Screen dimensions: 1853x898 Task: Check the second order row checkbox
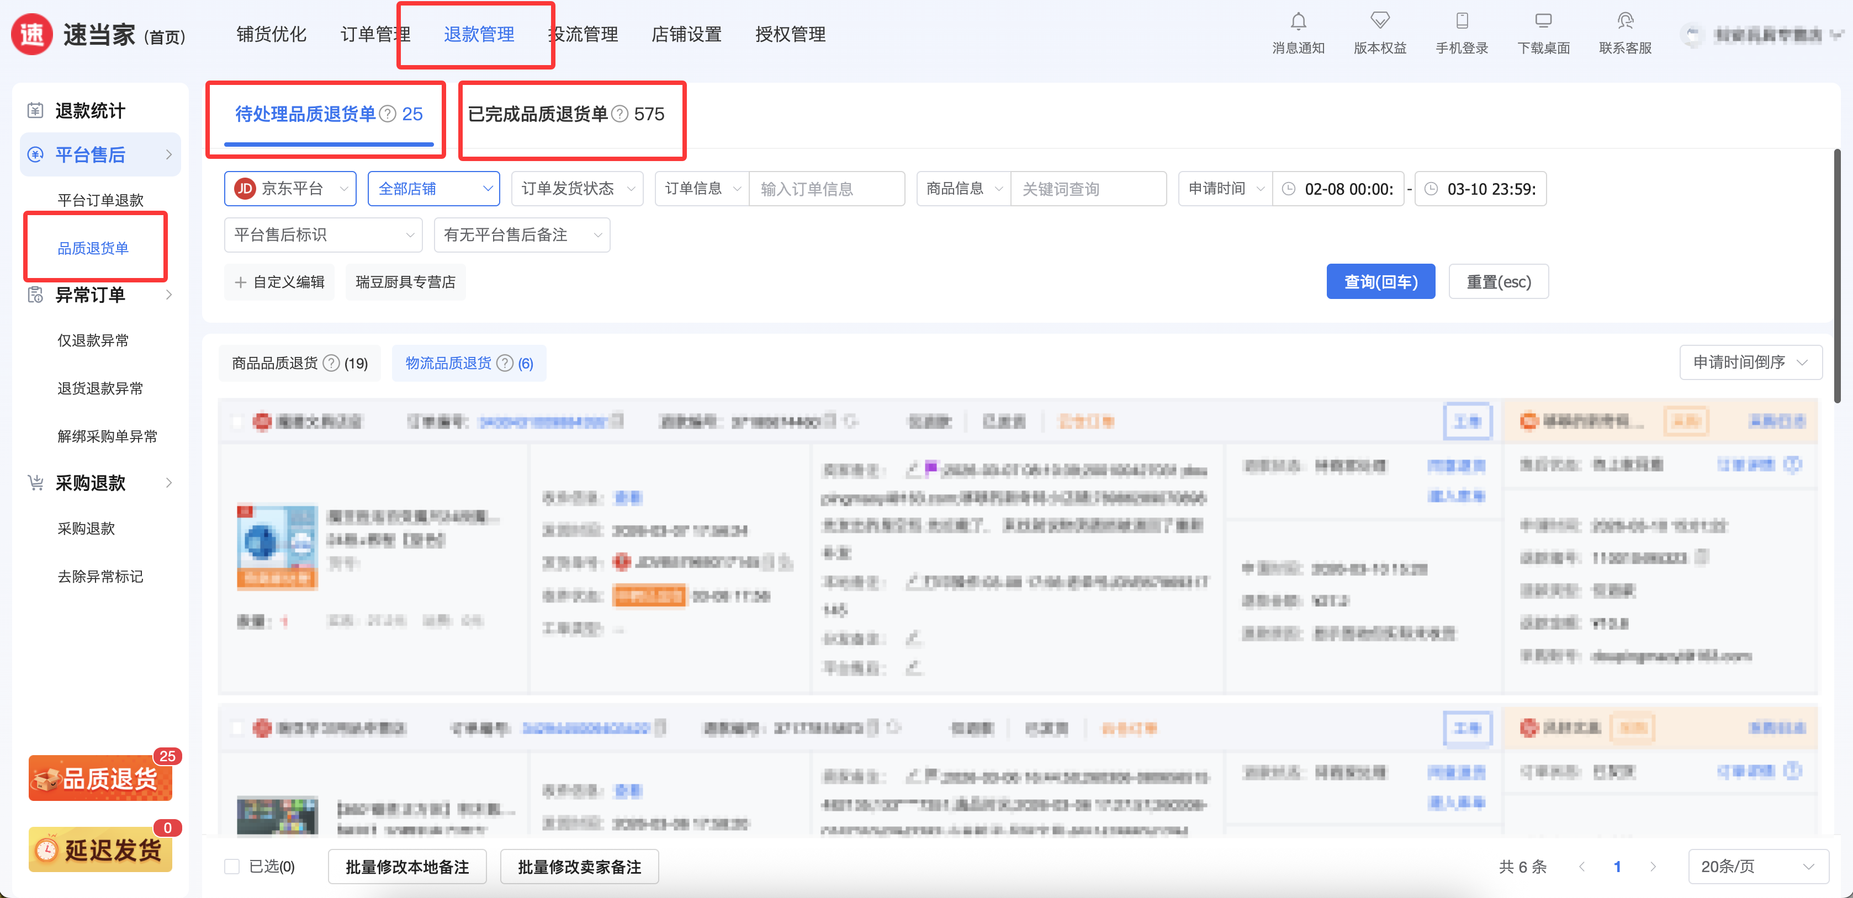point(237,729)
